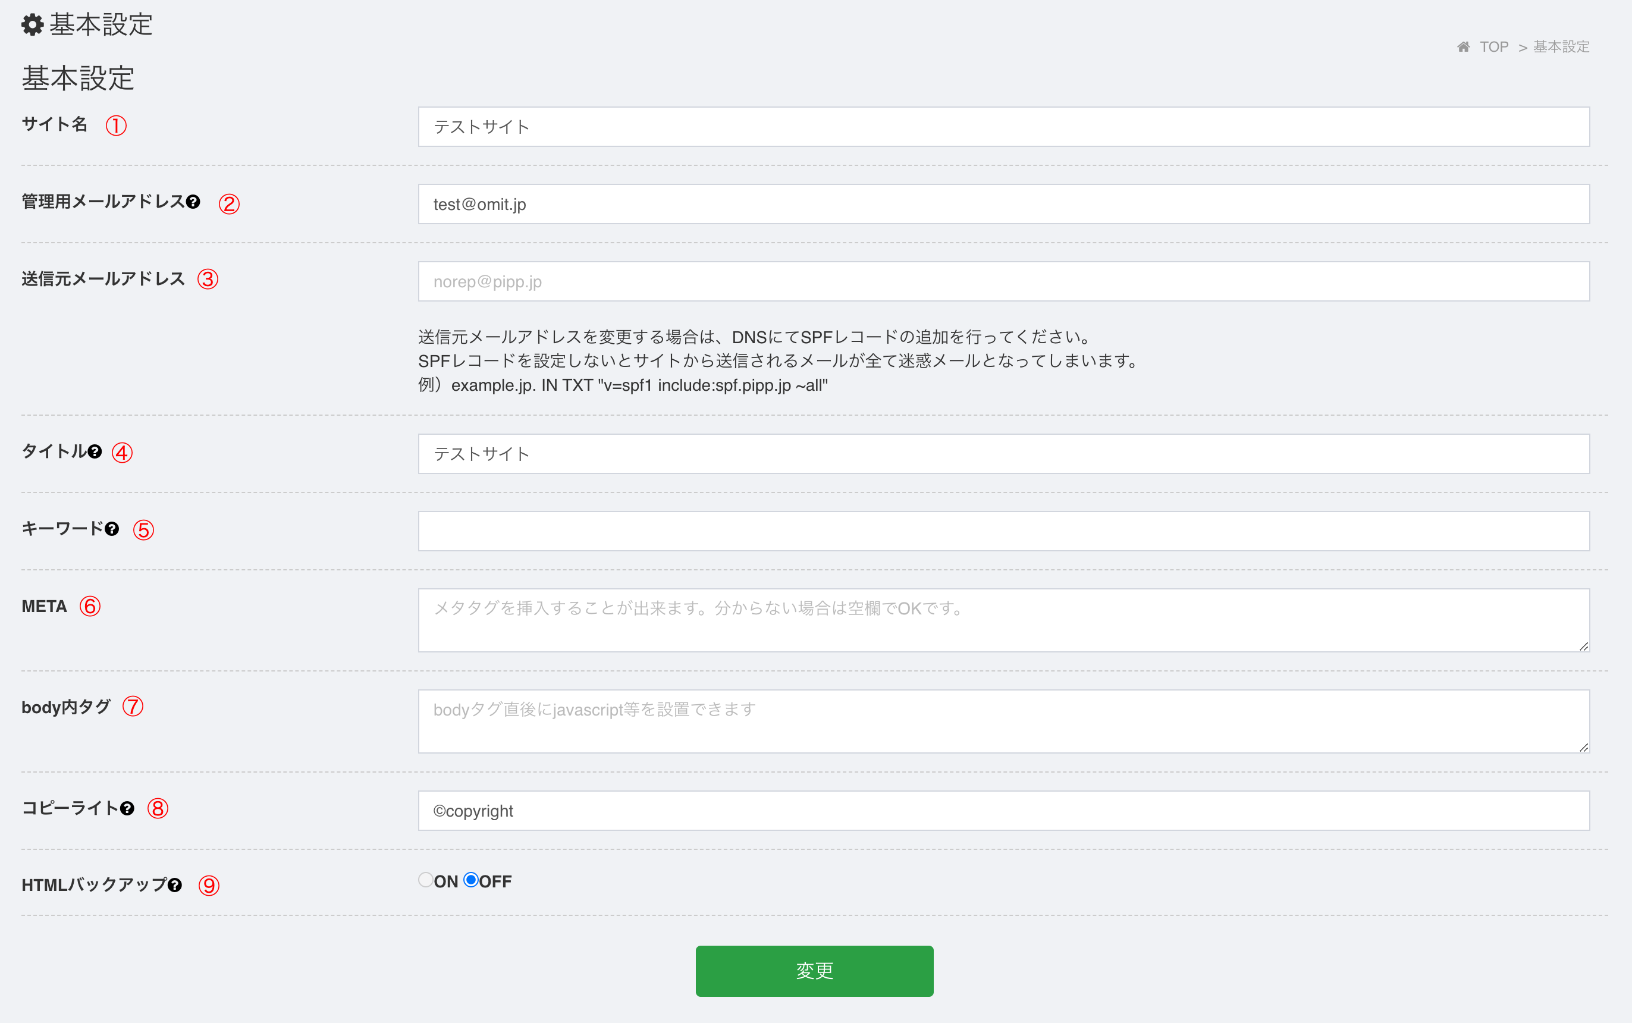Click the SPF example text line

623,385
